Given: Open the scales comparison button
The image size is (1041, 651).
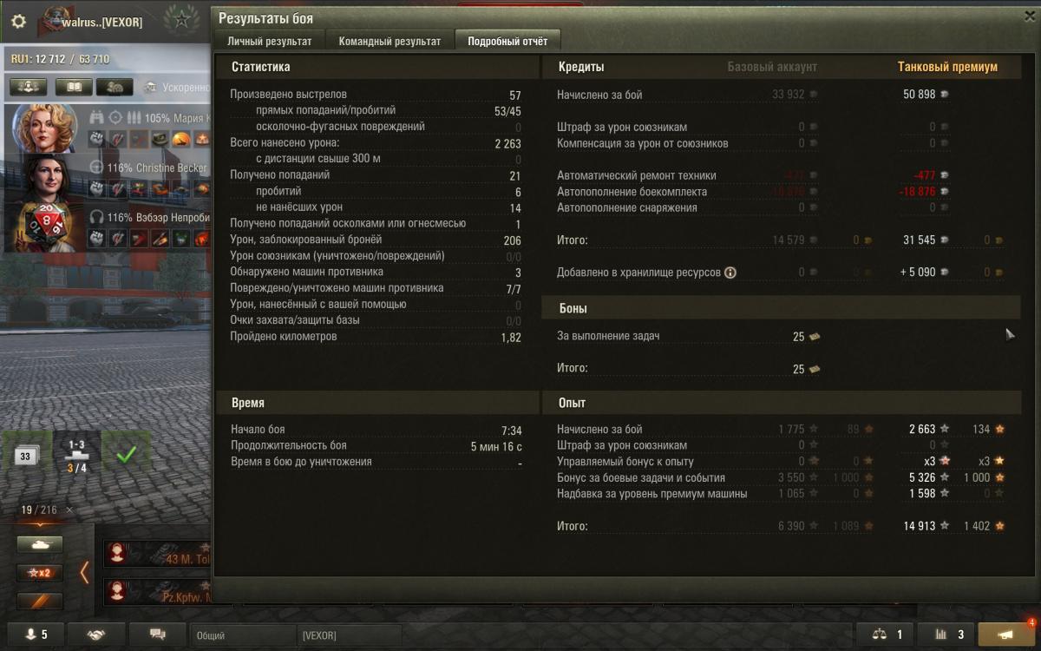Looking at the screenshot, I should pyautogui.click(x=887, y=635).
